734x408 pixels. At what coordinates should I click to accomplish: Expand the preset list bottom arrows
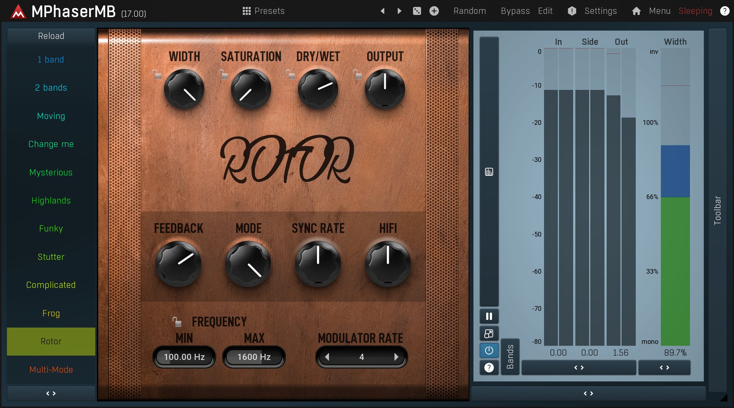51,393
